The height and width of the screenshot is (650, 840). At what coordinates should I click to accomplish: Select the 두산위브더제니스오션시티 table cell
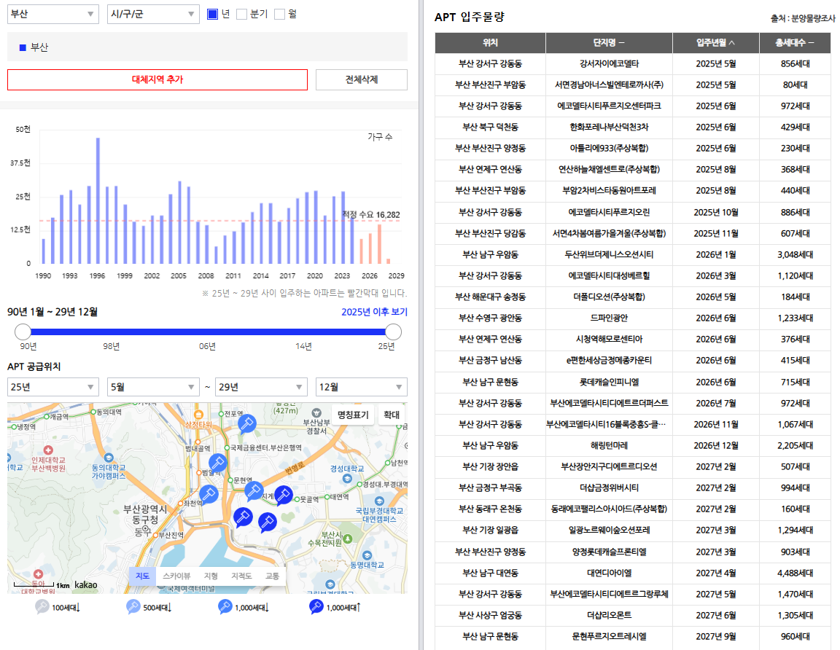[x=609, y=254]
